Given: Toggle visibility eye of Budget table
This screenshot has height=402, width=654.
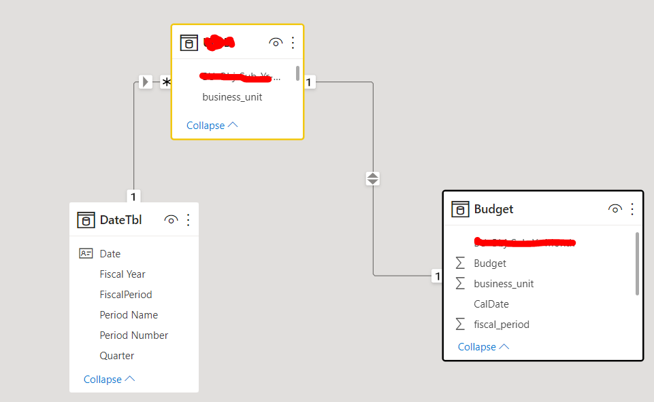Looking at the screenshot, I should click(x=615, y=209).
